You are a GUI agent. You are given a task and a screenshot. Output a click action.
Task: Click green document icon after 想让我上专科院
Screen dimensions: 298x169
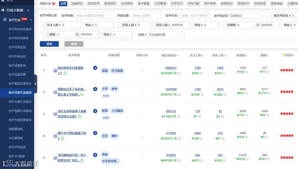(x=82, y=94)
